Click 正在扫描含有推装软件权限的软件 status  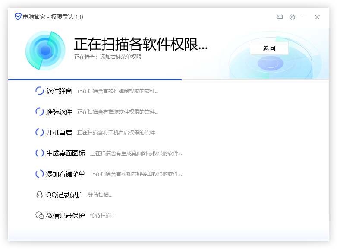coord(118,112)
